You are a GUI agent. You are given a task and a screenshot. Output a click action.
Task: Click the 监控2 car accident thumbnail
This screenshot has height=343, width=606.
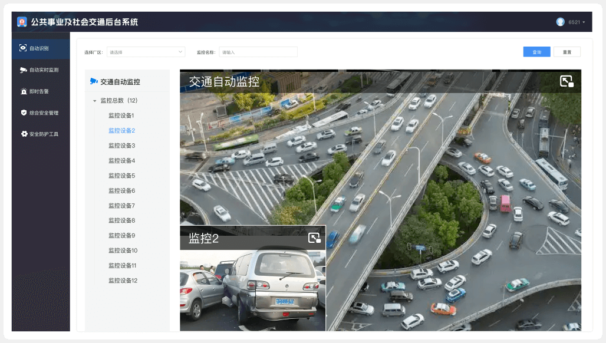(x=252, y=290)
